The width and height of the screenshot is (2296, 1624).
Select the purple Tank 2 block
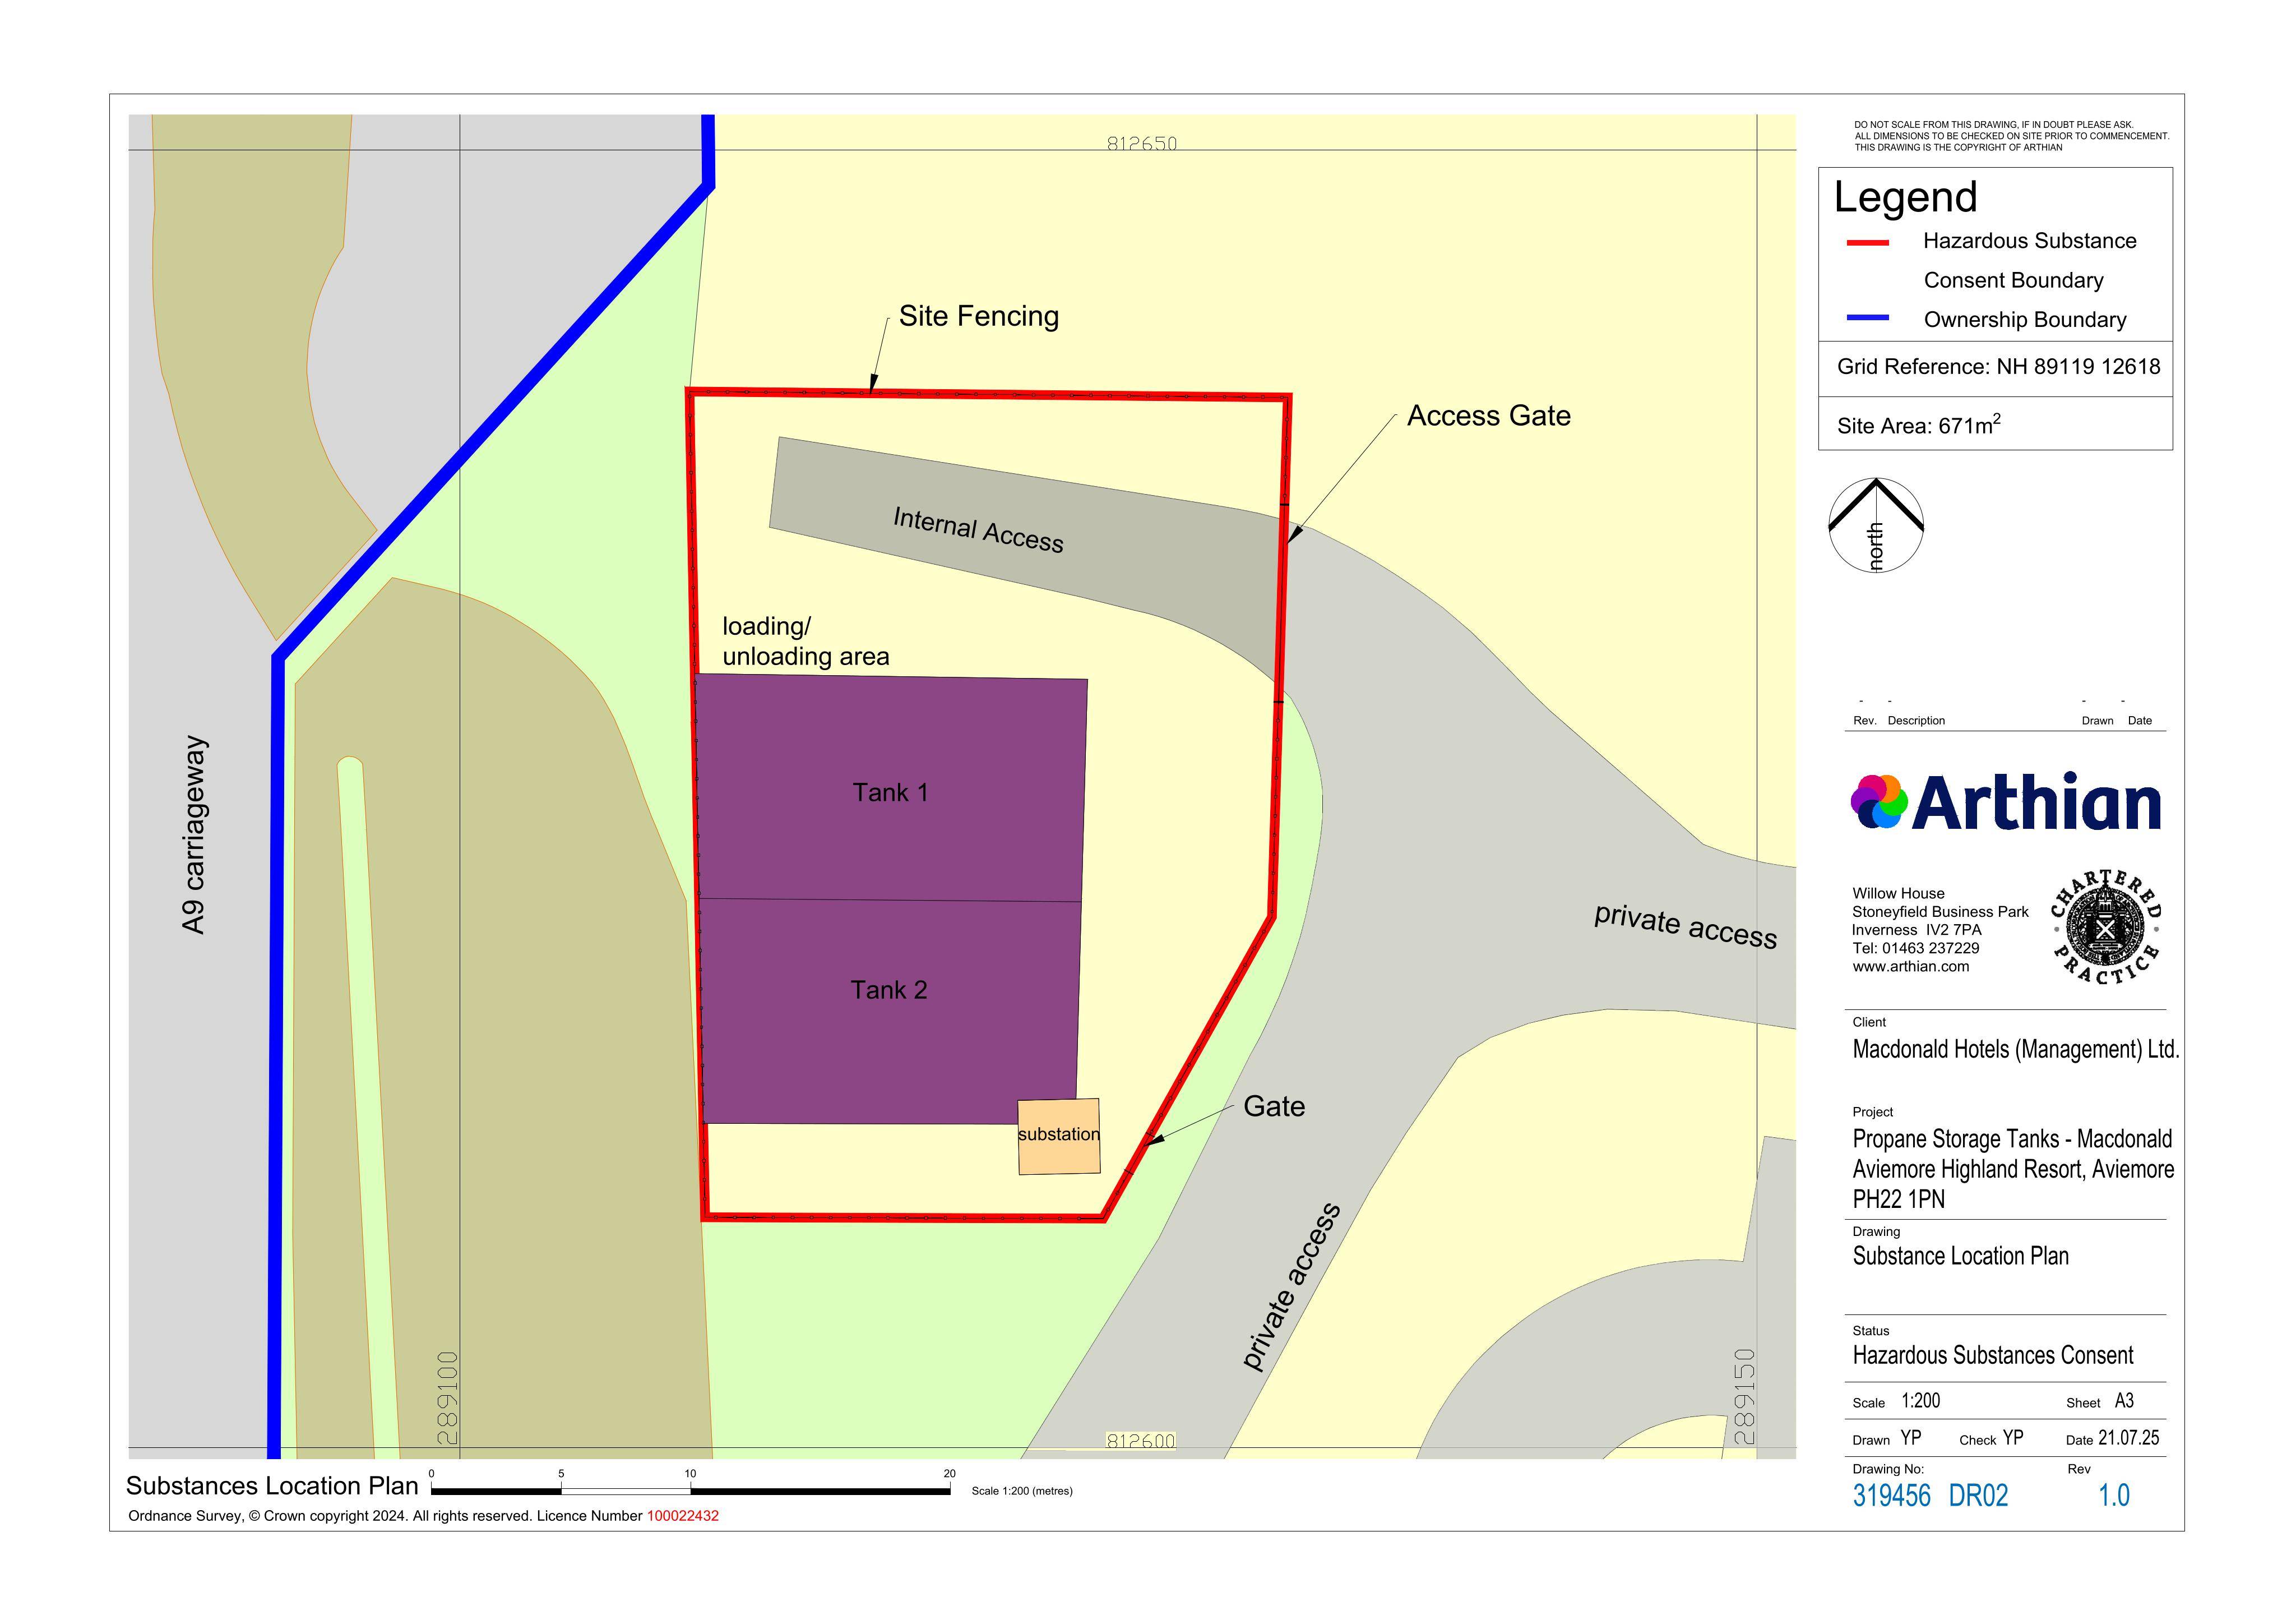click(x=889, y=1011)
